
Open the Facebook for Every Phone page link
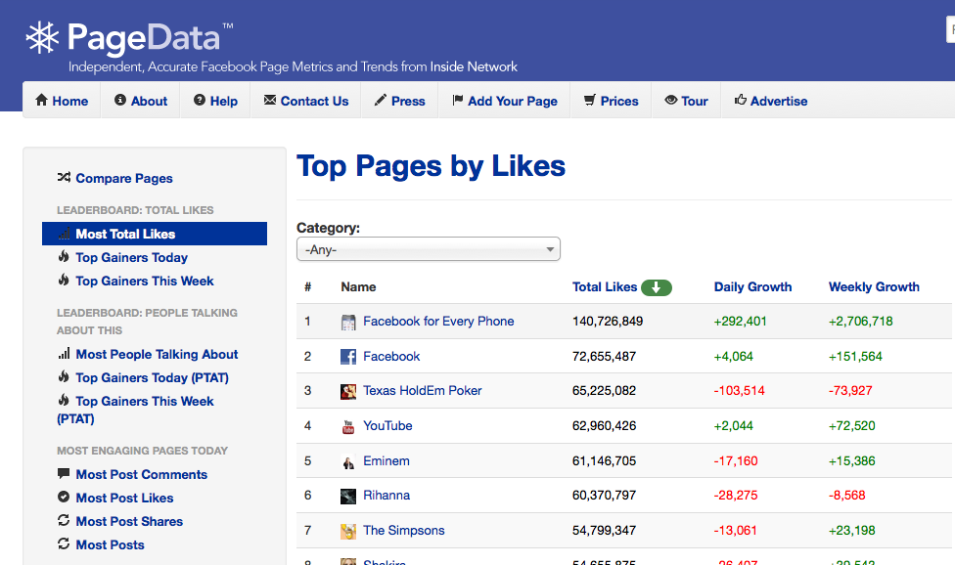pyautogui.click(x=438, y=322)
